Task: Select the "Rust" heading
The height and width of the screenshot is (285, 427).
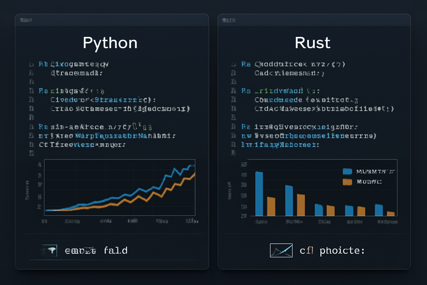Action: [312, 43]
